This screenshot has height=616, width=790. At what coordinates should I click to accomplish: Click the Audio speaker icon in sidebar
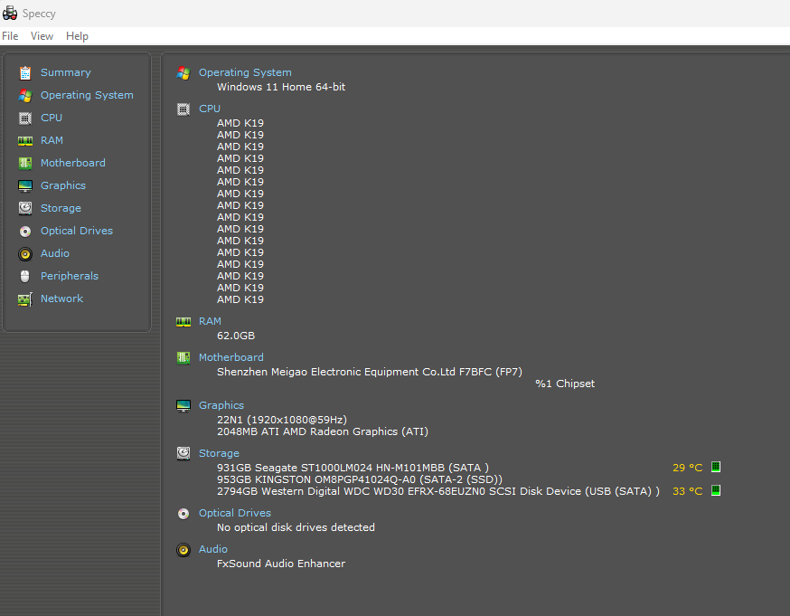pyautogui.click(x=24, y=253)
